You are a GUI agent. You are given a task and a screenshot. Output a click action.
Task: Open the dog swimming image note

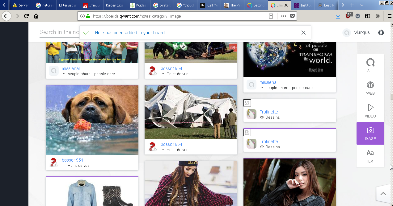(x=92, y=120)
